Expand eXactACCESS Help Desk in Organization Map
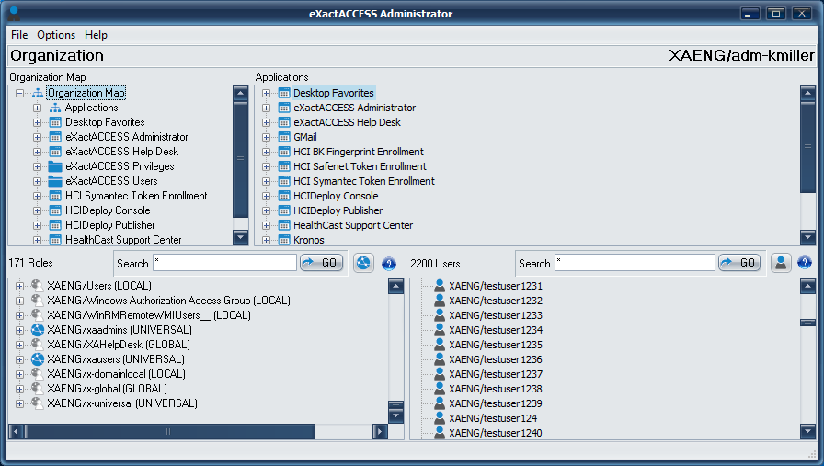This screenshot has height=466, width=824. (37, 152)
